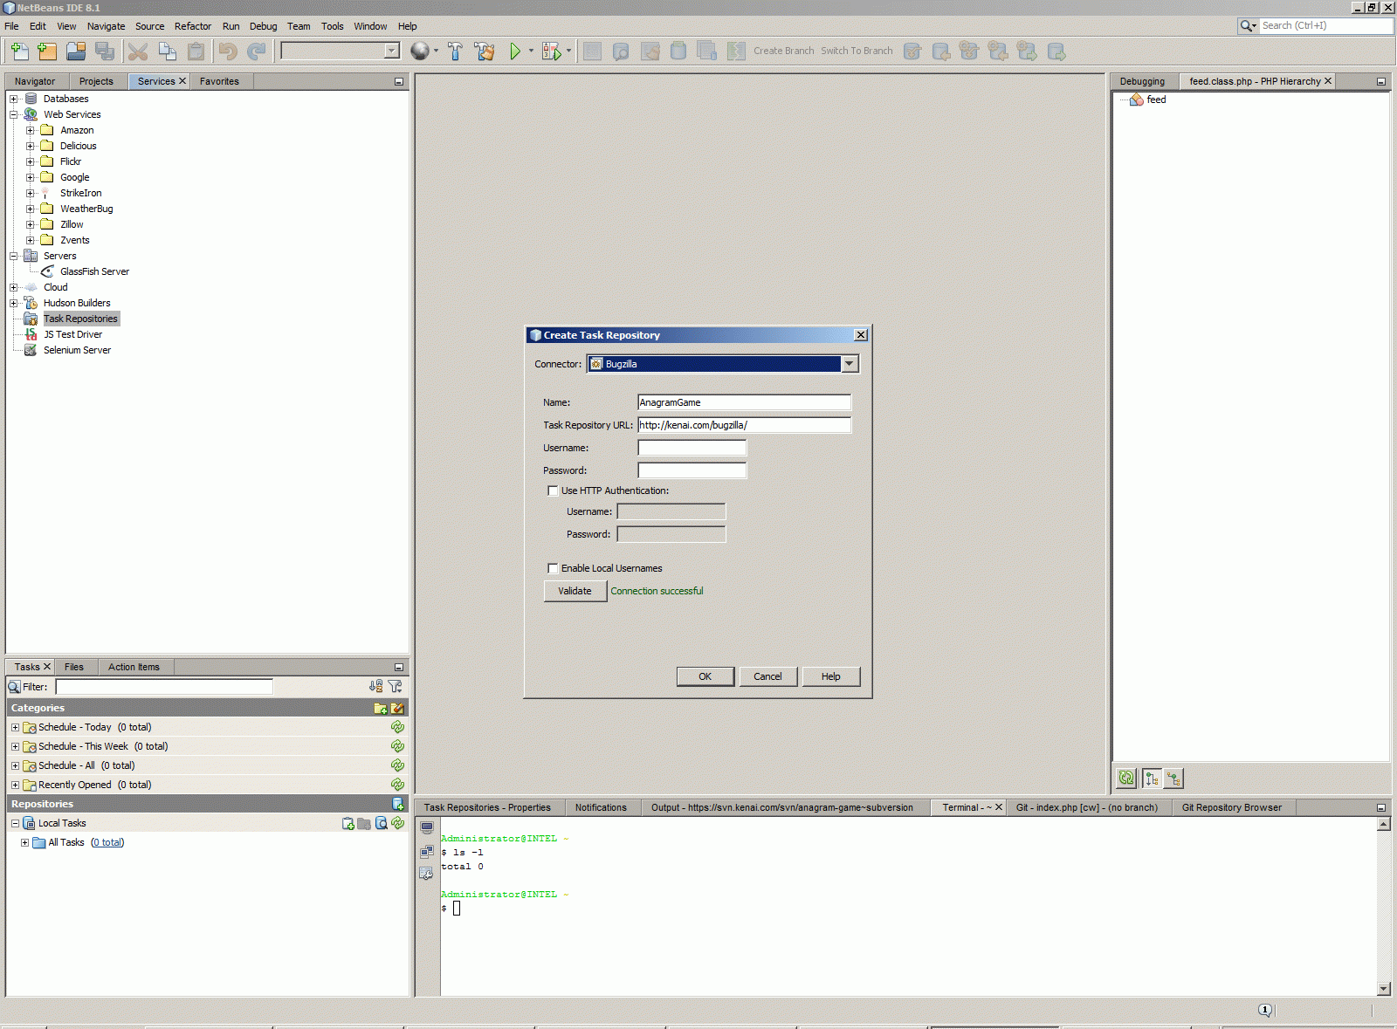Click the notification bubble in status bar
Viewport: 1397px width, 1029px height.
click(1265, 1010)
